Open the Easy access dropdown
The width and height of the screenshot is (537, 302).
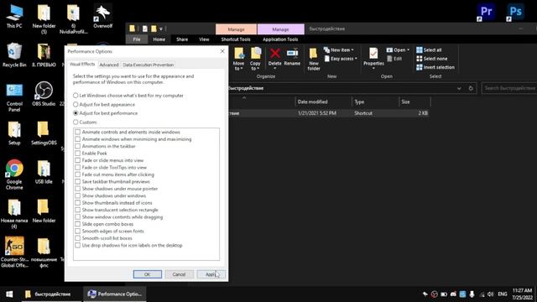(x=341, y=59)
